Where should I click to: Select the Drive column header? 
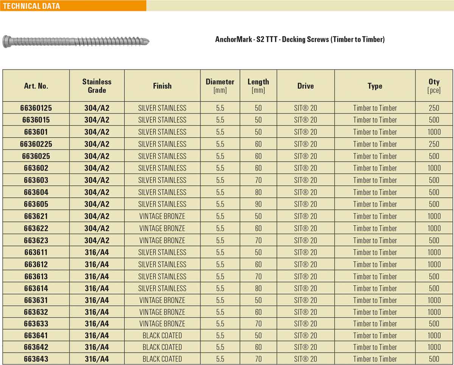(x=305, y=86)
